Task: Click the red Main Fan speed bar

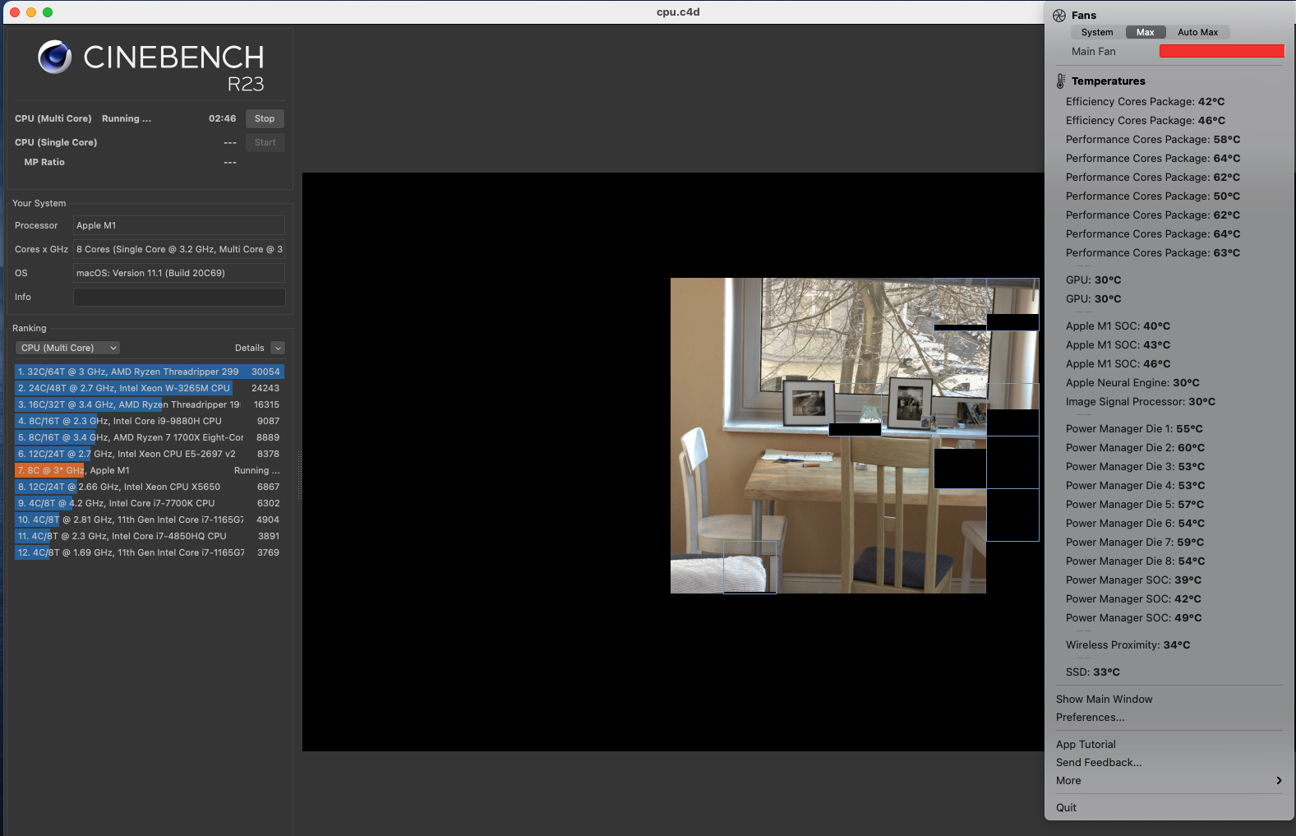Action: point(1221,51)
